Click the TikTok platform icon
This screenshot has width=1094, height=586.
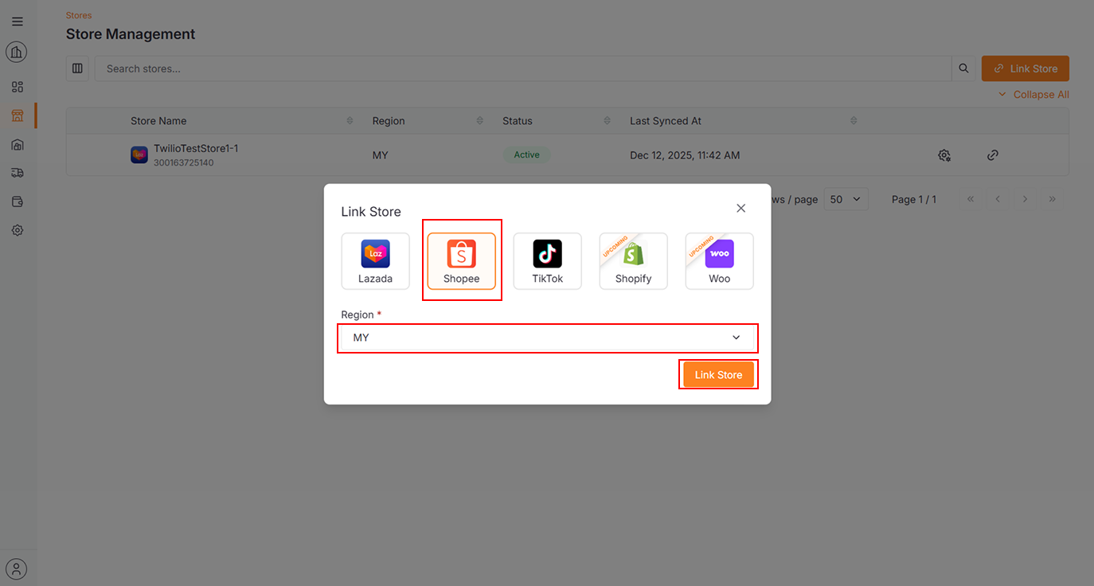547,260
